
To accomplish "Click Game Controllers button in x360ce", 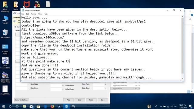I will pyautogui.click(x=22, y=100).
